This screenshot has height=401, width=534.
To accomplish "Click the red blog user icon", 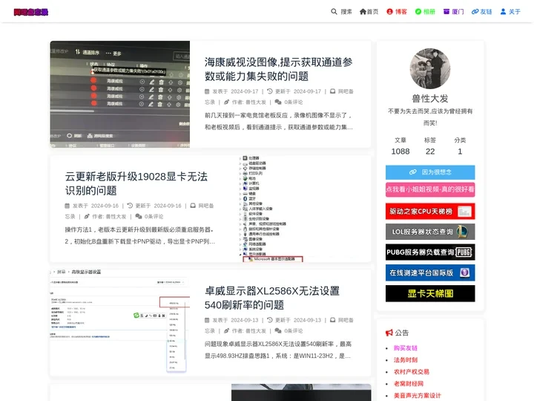I will [x=390, y=12].
